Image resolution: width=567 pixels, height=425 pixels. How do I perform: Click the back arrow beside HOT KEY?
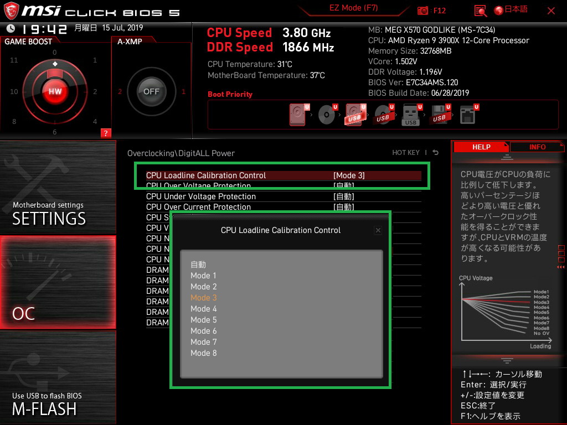tap(436, 153)
